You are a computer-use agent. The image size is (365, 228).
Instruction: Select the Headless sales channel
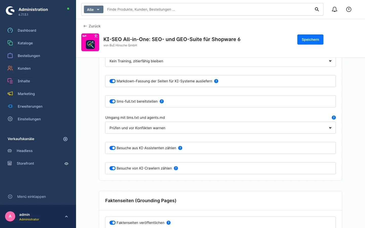coord(25,151)
